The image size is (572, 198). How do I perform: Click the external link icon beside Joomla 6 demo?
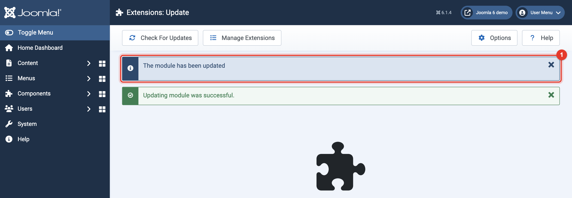coord(468,13)
